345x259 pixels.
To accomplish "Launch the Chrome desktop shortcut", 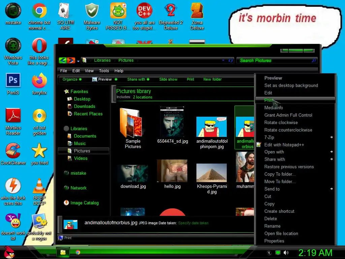I will click(39, 10).
